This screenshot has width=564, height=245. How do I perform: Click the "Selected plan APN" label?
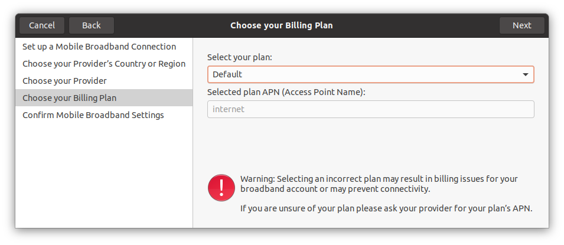click(286, 92)
